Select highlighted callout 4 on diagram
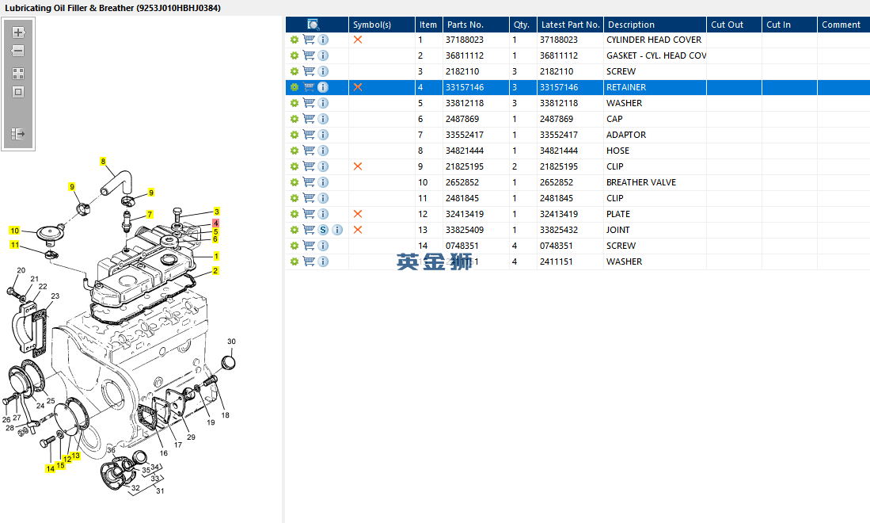870x523 pixels. point(215,223)
